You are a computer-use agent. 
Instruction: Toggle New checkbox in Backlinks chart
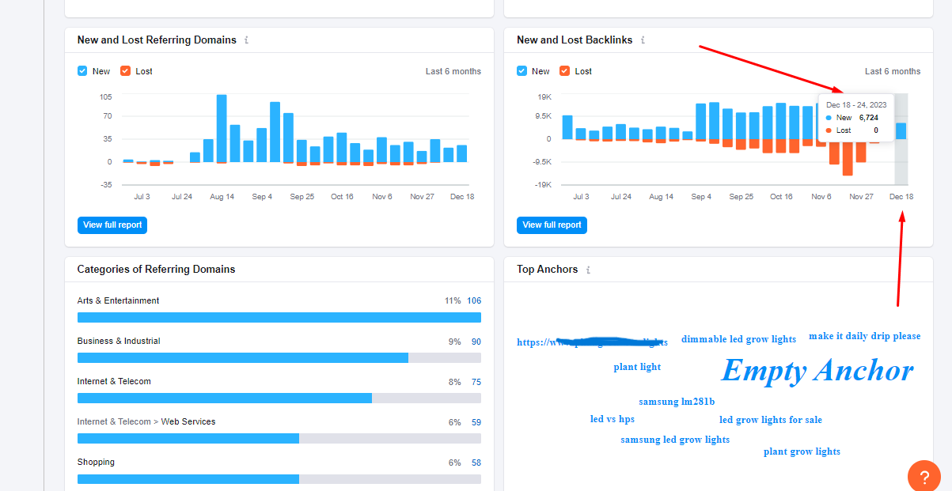pyautogui.click(x=522, y=71)
